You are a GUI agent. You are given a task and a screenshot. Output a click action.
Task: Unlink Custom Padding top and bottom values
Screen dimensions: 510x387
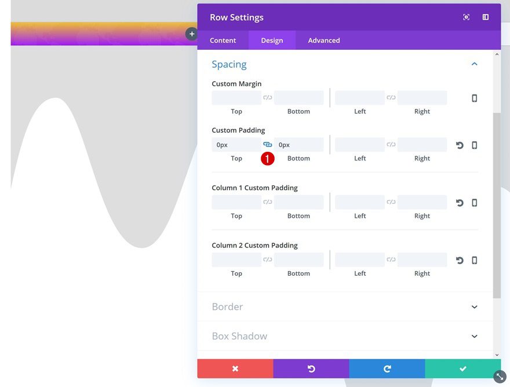[267, 144]
